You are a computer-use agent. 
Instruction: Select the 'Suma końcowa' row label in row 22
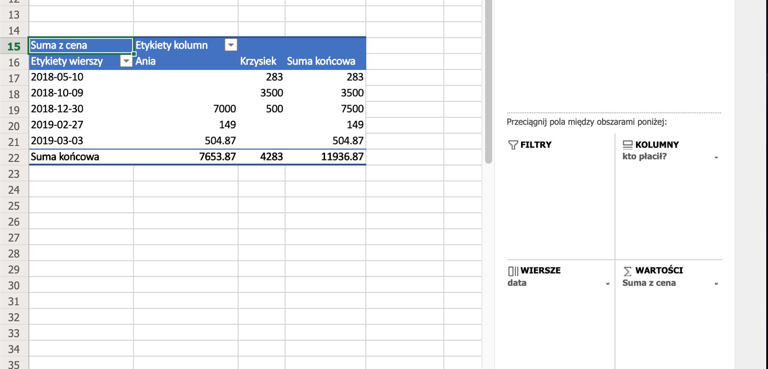pyautogui.click(x=81, y=157)
